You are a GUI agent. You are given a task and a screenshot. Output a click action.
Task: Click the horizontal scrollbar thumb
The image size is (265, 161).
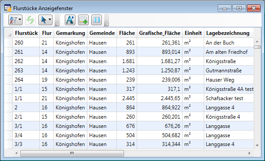[72, 153]
